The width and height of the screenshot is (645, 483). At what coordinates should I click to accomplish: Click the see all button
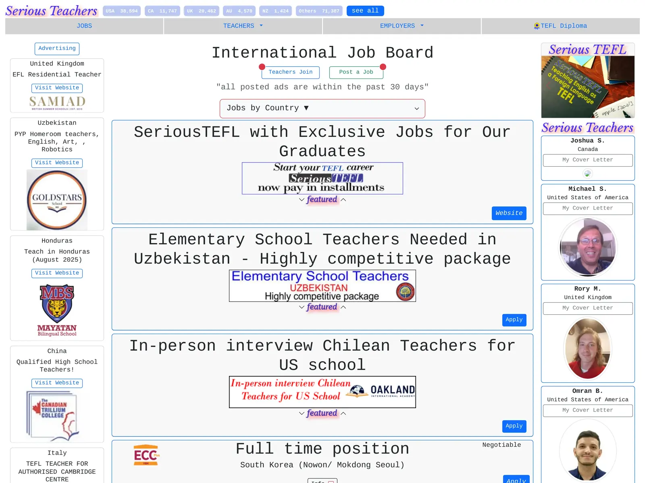click(365, 11)
